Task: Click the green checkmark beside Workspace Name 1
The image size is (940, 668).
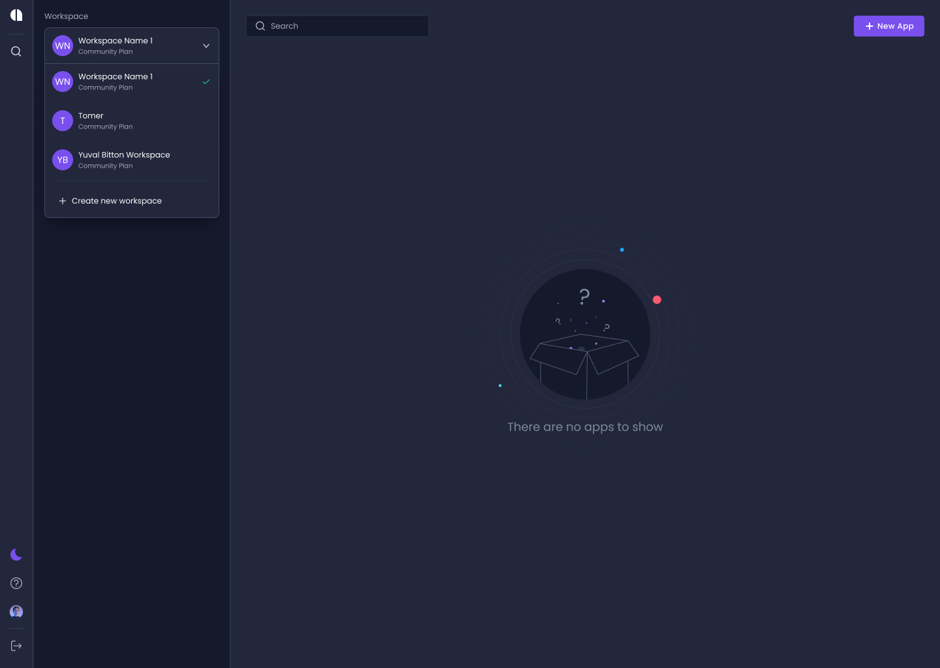Action: pos(206,82)
